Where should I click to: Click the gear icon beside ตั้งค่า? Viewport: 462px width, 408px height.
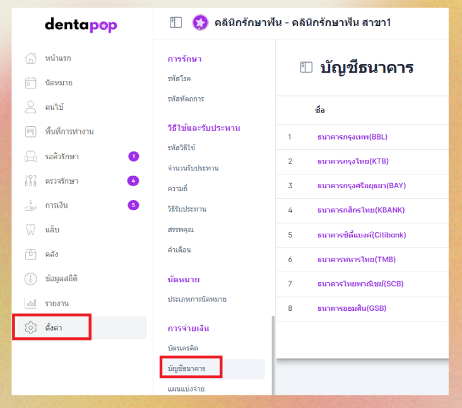pos(31,328)
